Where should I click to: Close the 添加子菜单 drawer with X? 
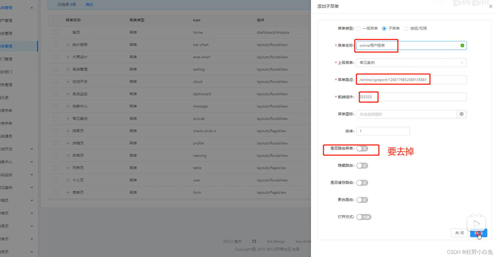tap(491, 6)
